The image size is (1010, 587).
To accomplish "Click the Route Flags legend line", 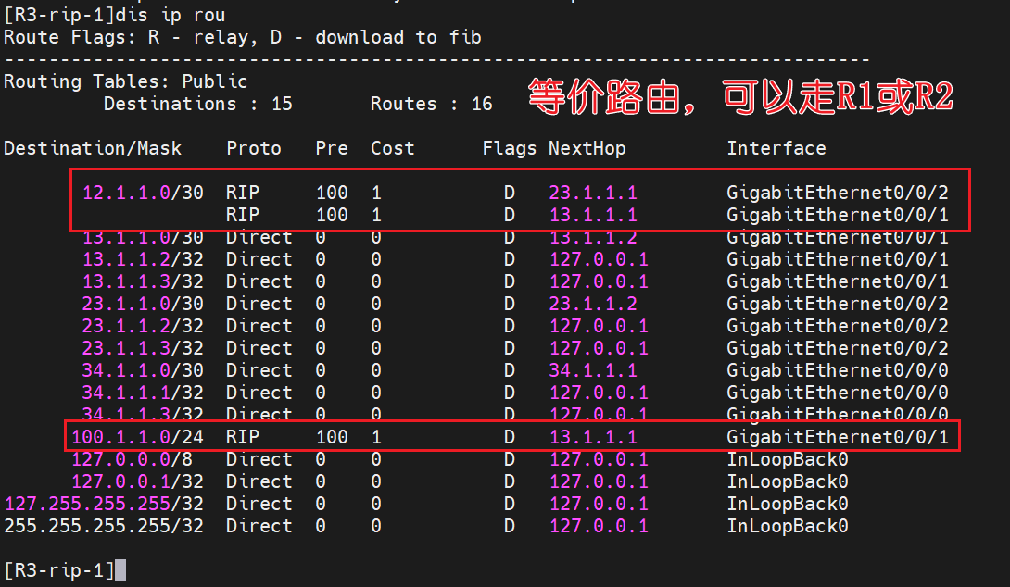I will (242, 37).
